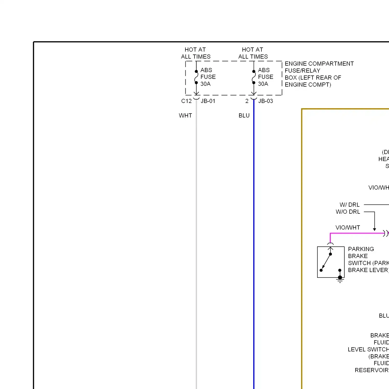
Task: Click the ground symbol under parking brake switch
Action: [x=340, y=280]
